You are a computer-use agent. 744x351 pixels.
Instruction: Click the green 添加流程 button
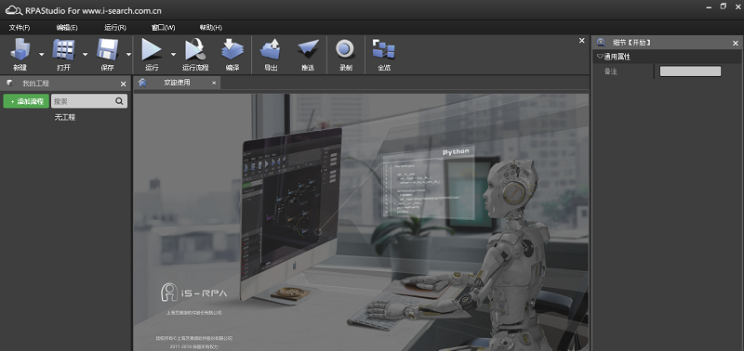(x=26, y=101)
